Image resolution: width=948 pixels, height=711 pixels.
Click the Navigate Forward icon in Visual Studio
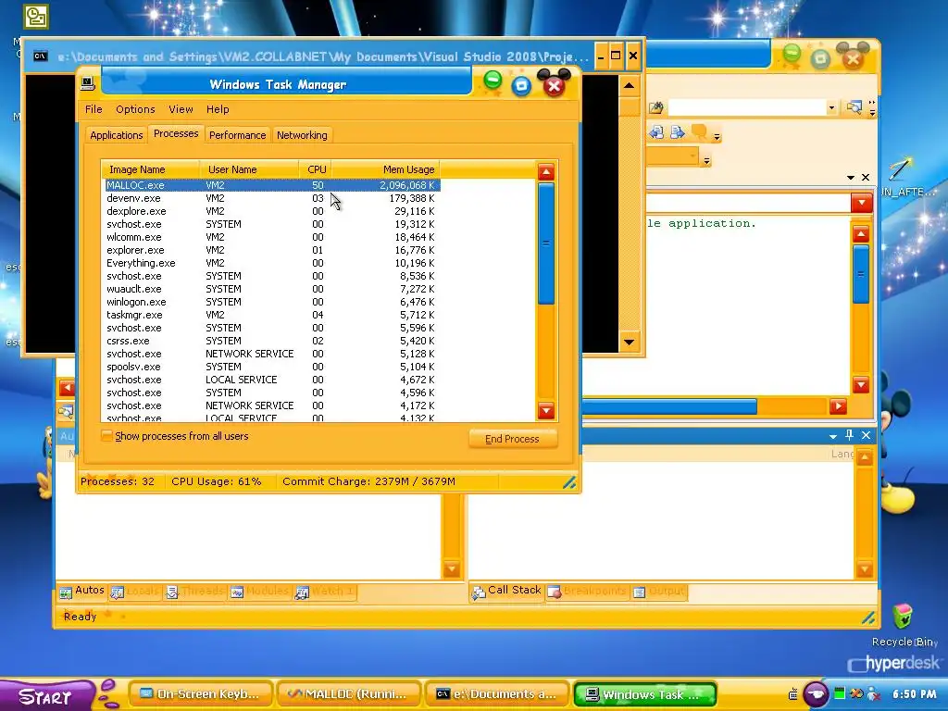point(677,132)
